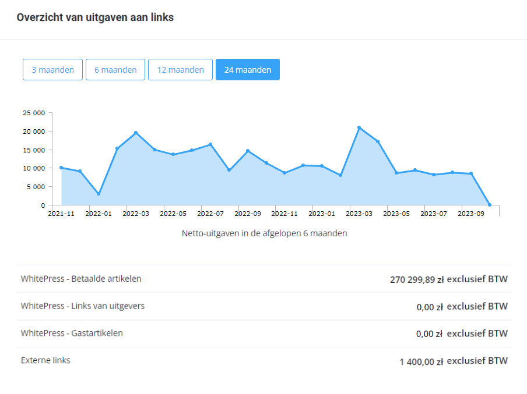Click the active 24 maanden tab

pyautogui.click(x=248, y=70)
